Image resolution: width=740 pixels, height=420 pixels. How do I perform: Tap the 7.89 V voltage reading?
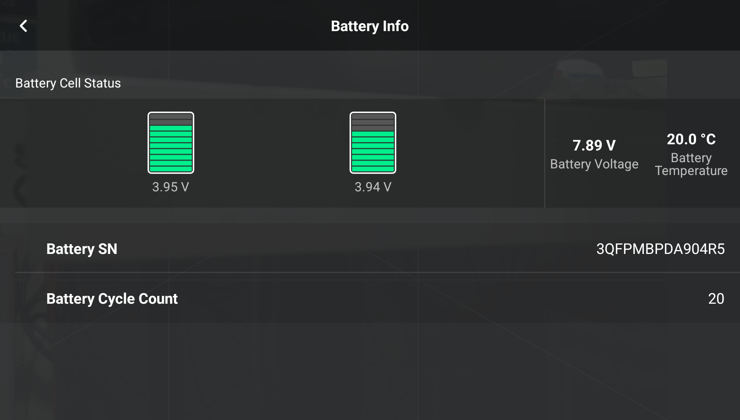pyautogui.click(x=594, y=145)
